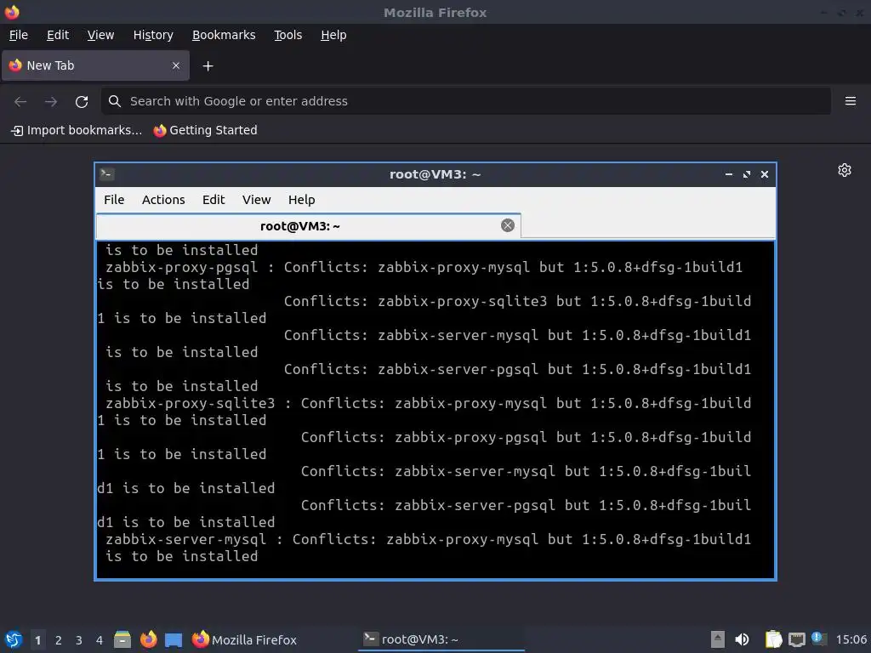Open file manager from taskbar
Image resolution: width=871 pixels, height=653 pixels.
122,639
